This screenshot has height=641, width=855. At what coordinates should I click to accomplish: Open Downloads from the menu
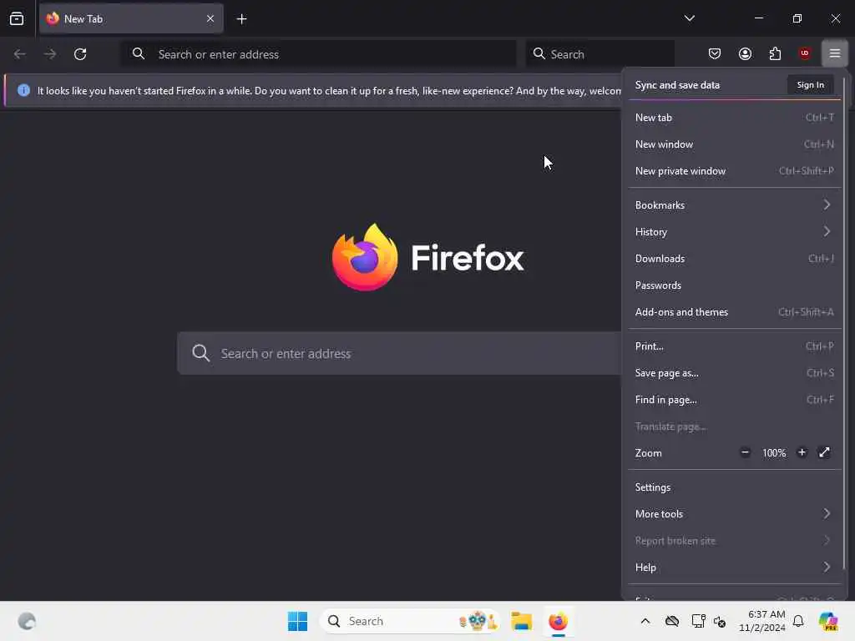coord(734,259)
